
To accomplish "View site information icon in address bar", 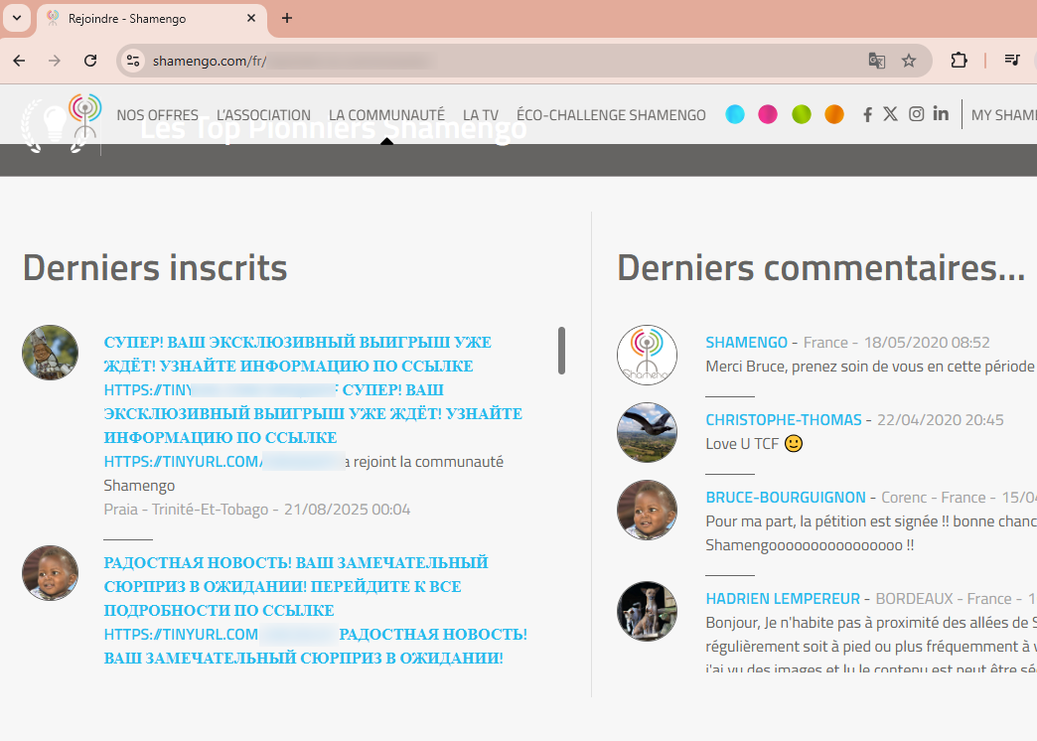I will click(x=133, y=61).
